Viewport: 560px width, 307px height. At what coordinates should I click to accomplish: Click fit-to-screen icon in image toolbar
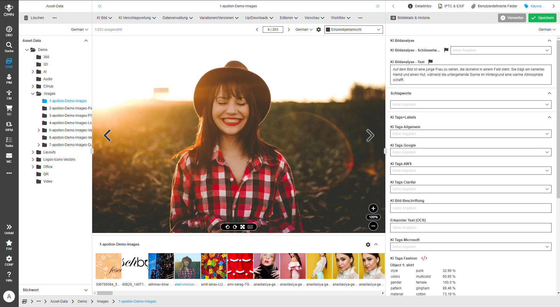[243, 227]
